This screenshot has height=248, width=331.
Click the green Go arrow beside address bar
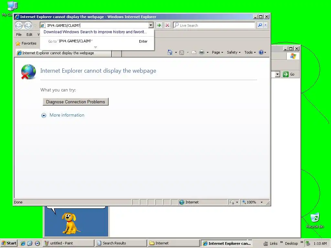[159, 25]
